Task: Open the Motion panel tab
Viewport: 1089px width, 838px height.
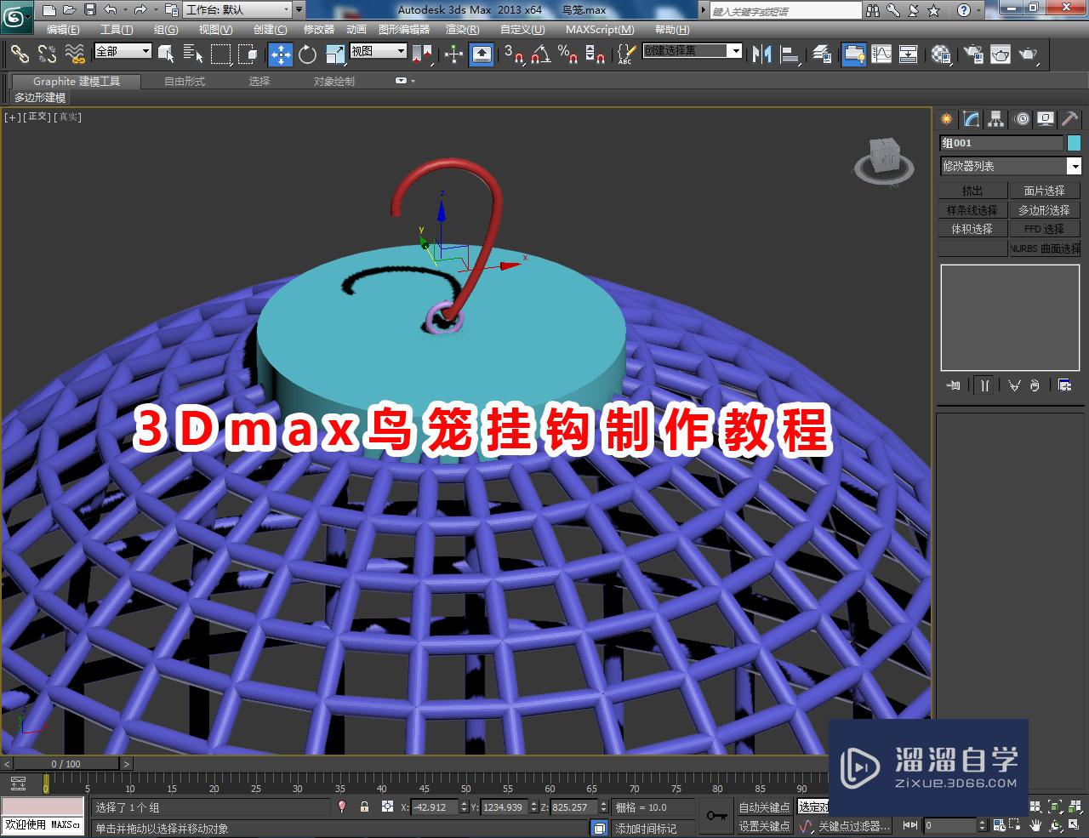Action: point(1022,119)
